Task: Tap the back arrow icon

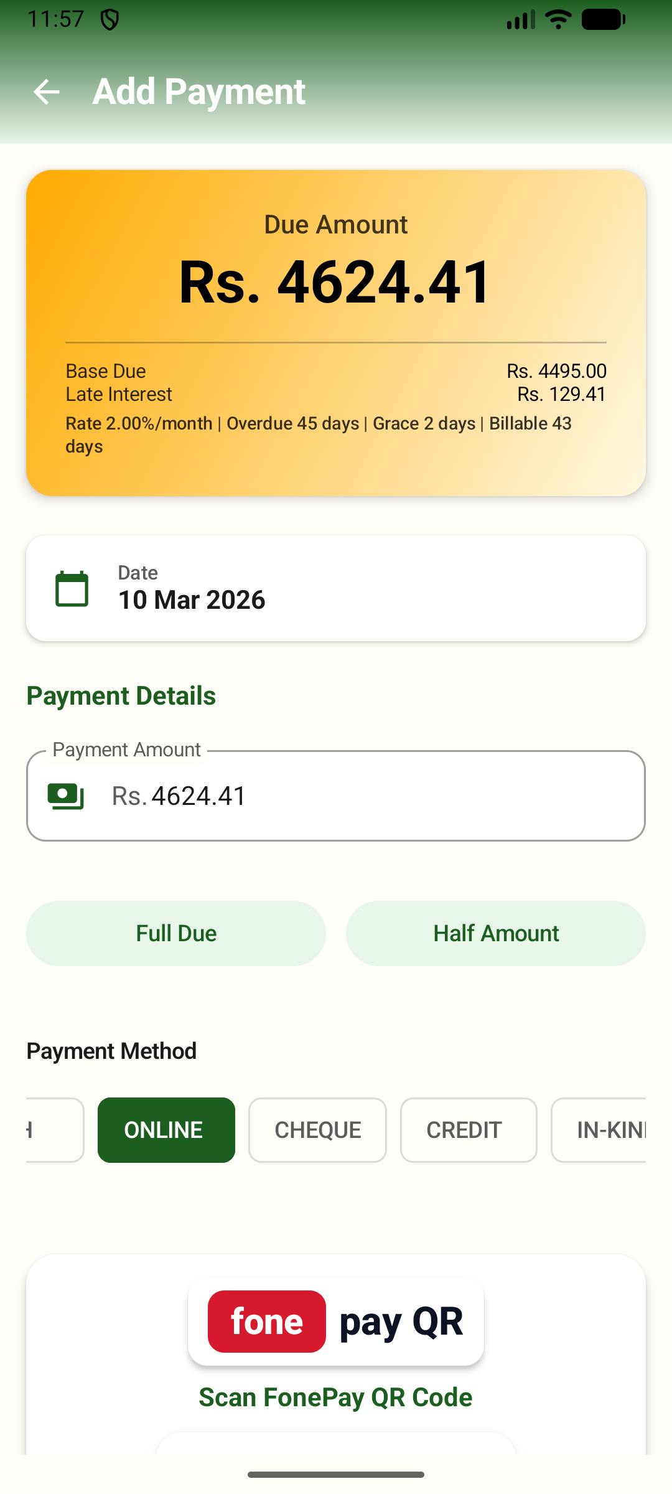Action: [47, 92]
